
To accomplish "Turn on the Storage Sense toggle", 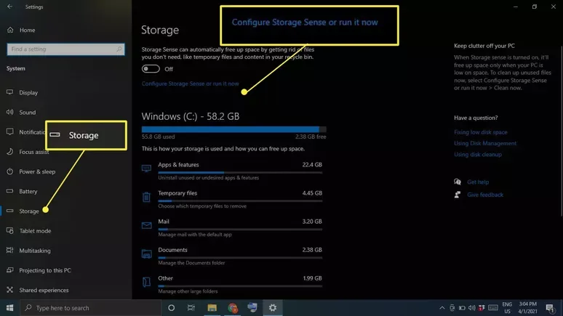I will (x=151, y=69).
